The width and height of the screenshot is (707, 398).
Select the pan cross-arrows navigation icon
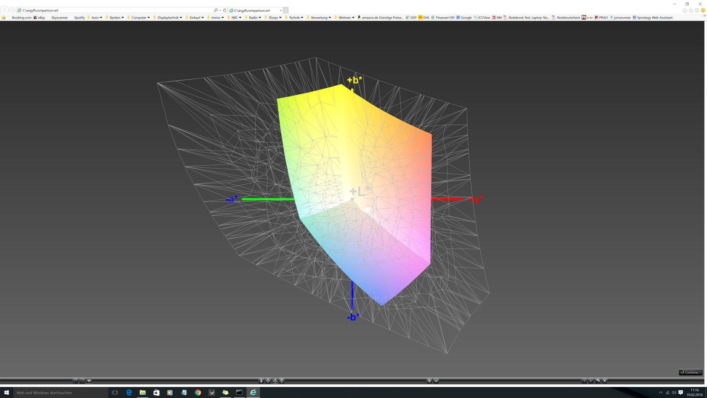[x=268, y=381]
